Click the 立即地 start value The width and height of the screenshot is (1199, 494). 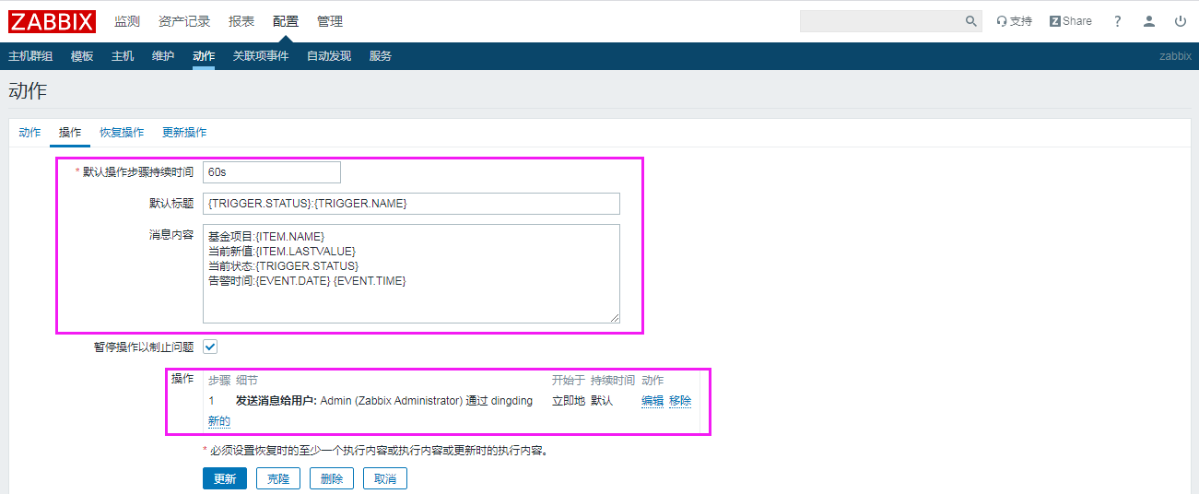(x=569, y=401)
